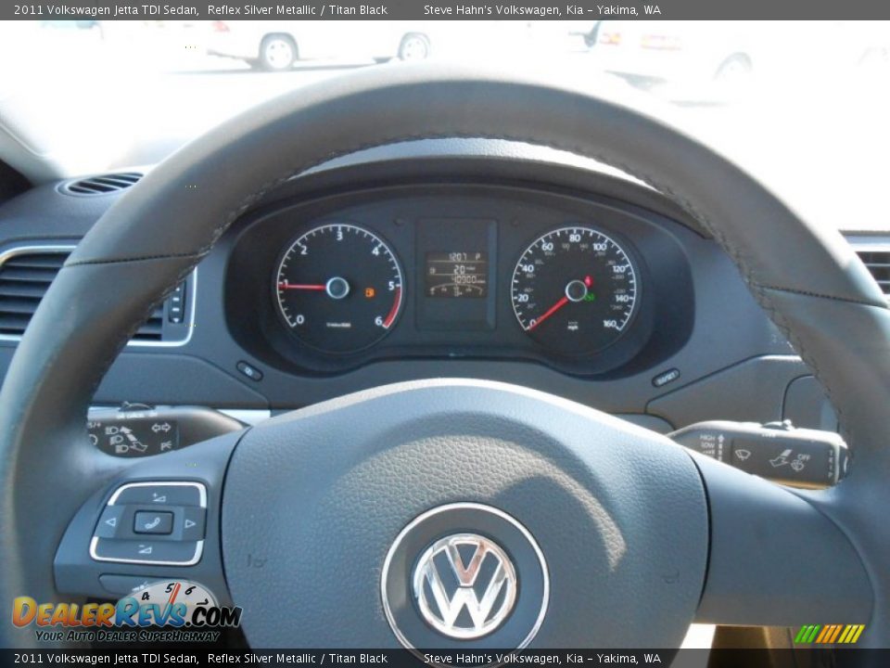Click the turn signal arrows icon
This screenshot has height=668, width=890.
click(160, 427)
